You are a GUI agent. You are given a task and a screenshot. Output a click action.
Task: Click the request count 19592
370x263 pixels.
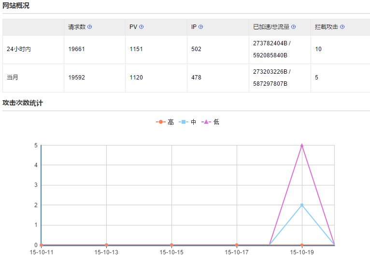76,78
